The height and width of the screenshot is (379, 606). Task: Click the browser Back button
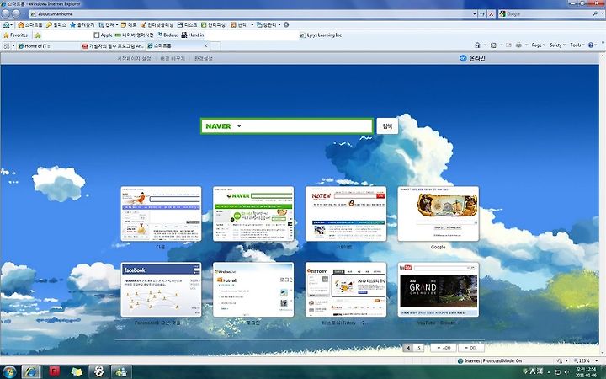[x=5, y=13]
